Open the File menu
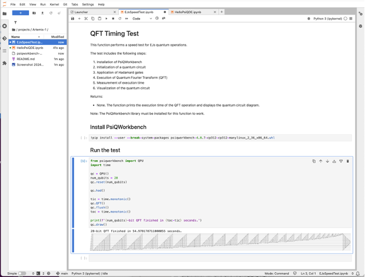The width and height of the screenshot is (365, 277). click(13, 5)
